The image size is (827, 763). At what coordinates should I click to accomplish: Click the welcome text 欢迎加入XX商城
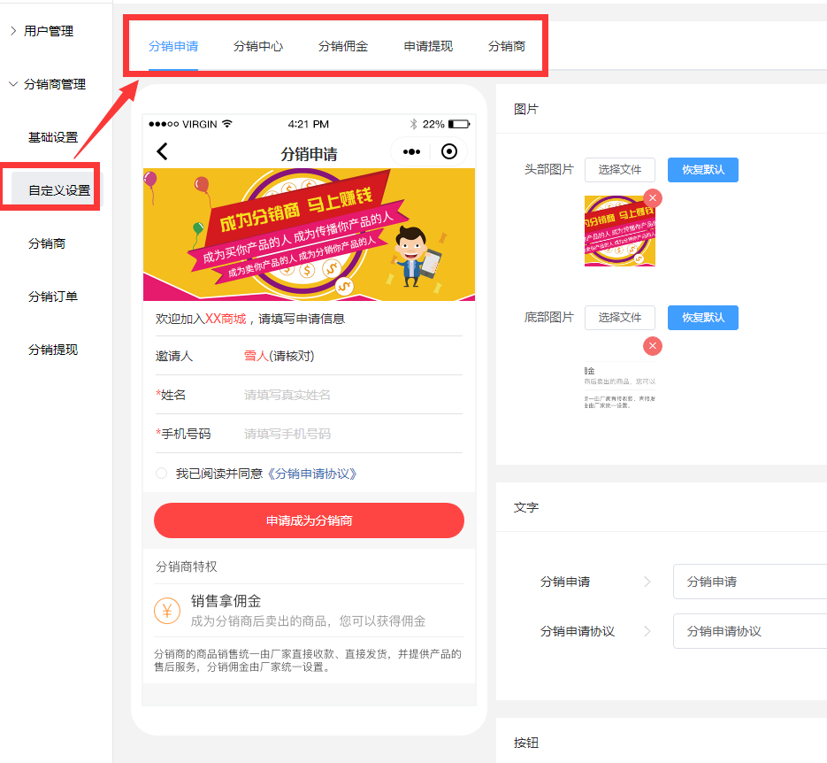click(201, 319)
